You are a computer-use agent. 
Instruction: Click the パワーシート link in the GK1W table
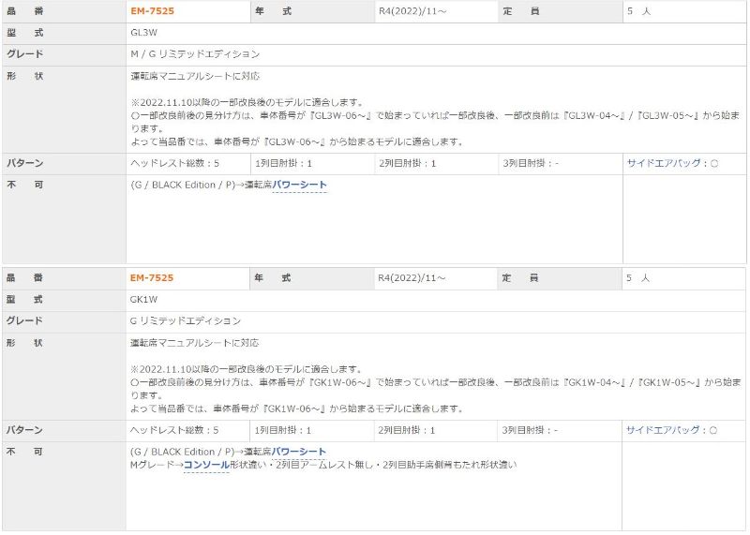[x=299, y=453]
